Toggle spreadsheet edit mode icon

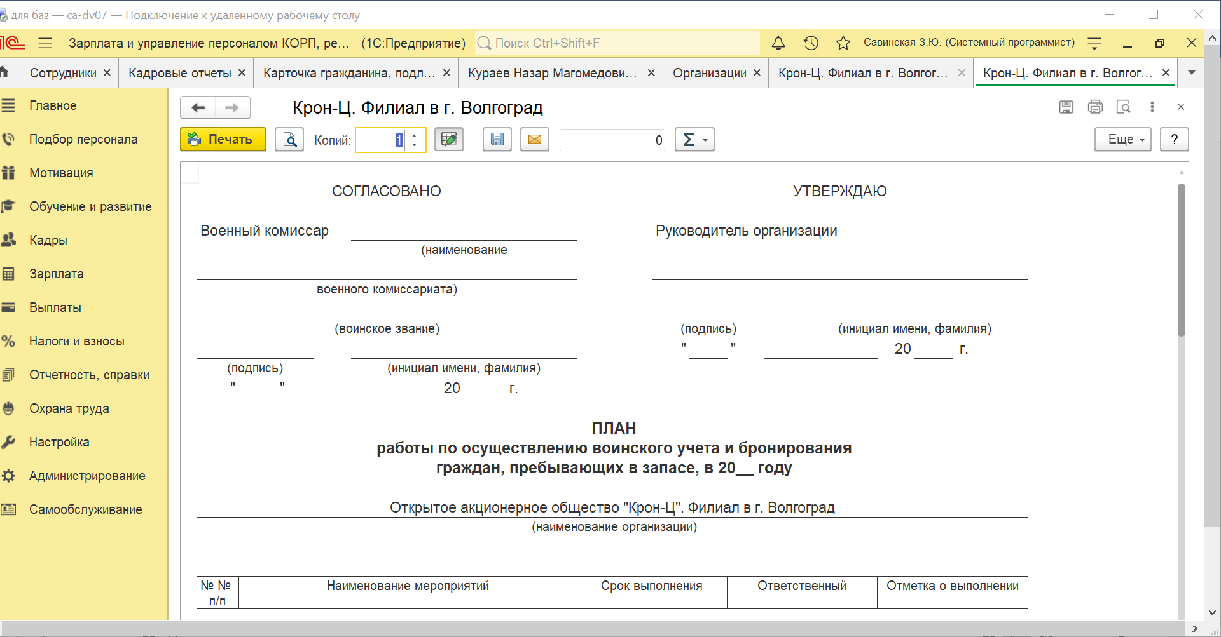tap(448, 140)
